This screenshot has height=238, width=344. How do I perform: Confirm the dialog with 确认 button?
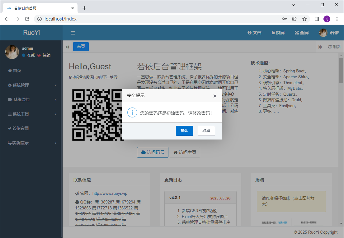coord(184,131)
